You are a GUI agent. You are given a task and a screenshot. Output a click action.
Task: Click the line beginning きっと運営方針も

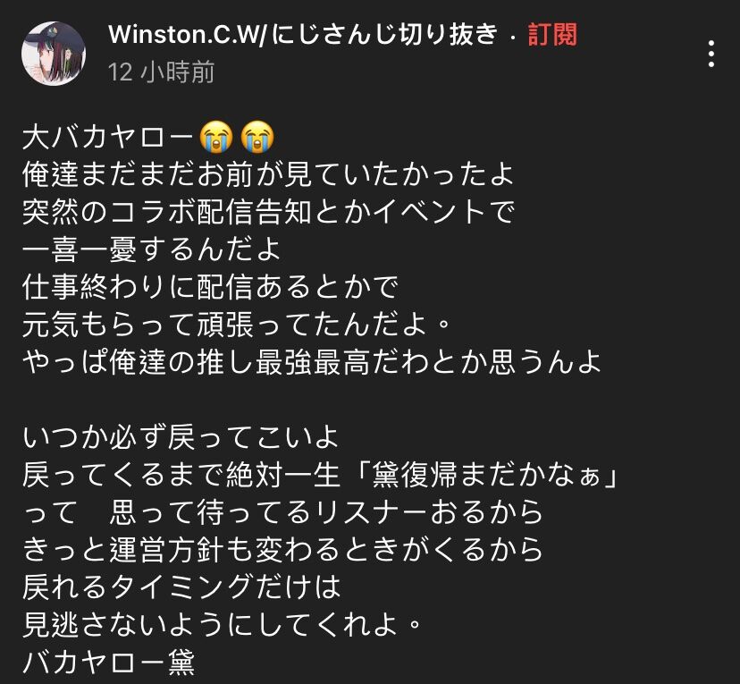[282, 550]
